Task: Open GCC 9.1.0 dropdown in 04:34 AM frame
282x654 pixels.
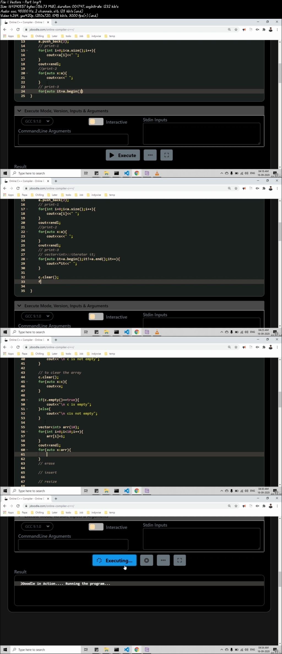Action: [x=37, y=526]
